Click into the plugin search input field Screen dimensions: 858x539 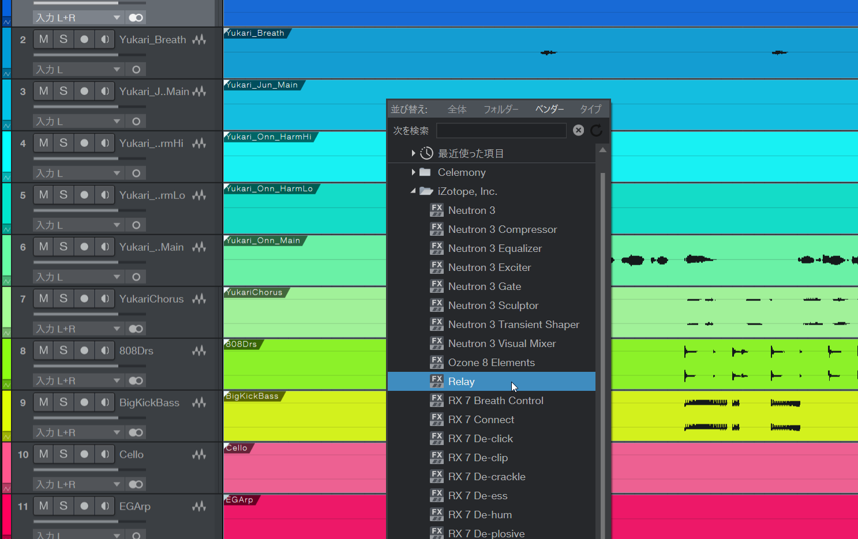pyautogui.click(x=501, y=131)
